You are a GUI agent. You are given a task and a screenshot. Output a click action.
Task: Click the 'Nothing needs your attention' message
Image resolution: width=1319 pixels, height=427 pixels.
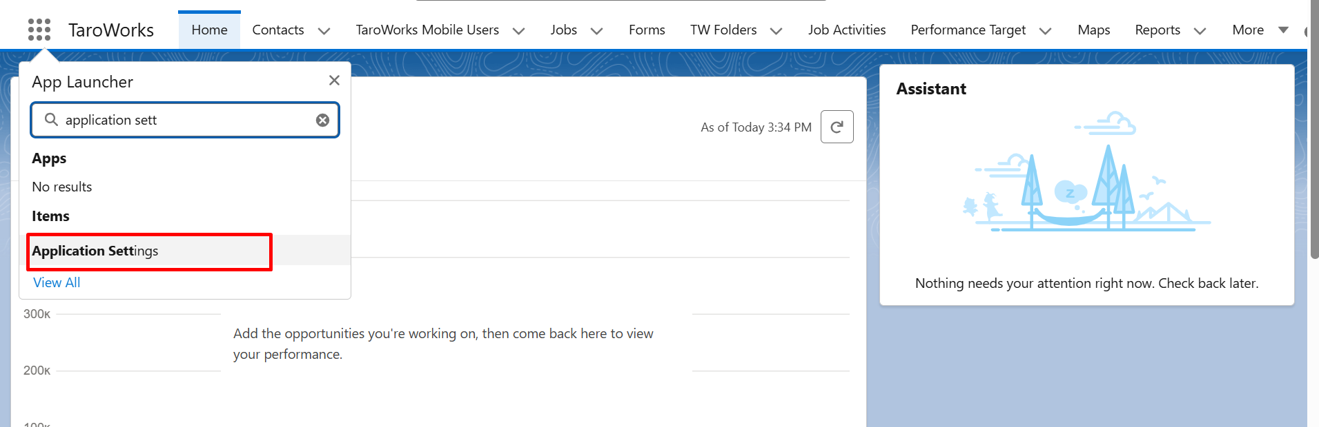click(1086, 283)
